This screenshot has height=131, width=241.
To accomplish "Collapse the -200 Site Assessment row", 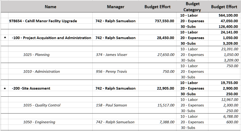I will [x=5, y=88].
